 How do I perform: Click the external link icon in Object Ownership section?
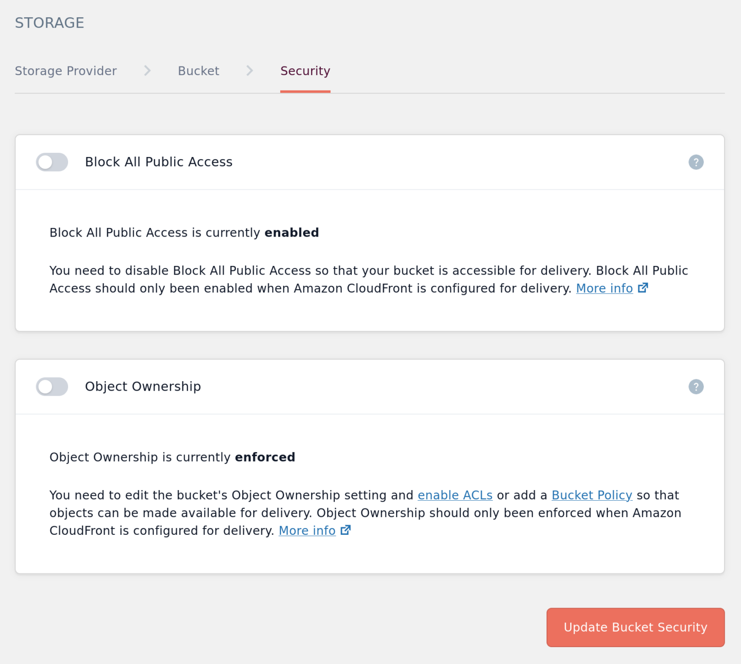click(x=345, y=530)
